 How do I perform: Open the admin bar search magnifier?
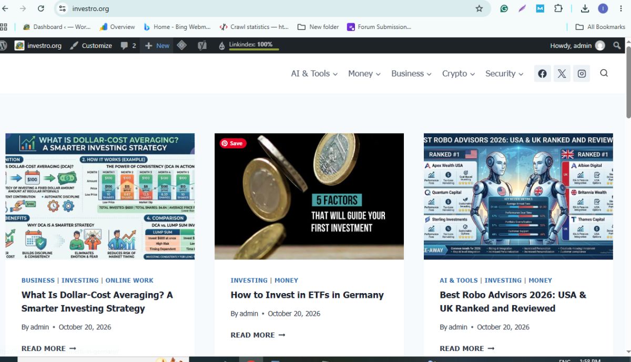617,46
